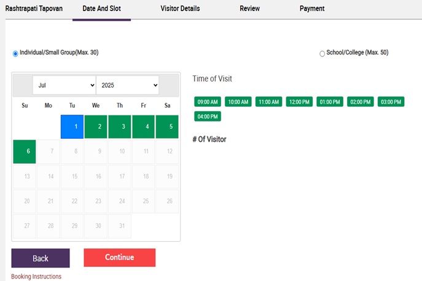Choose the 02:00 PM time slot

[x=361, y=102]
